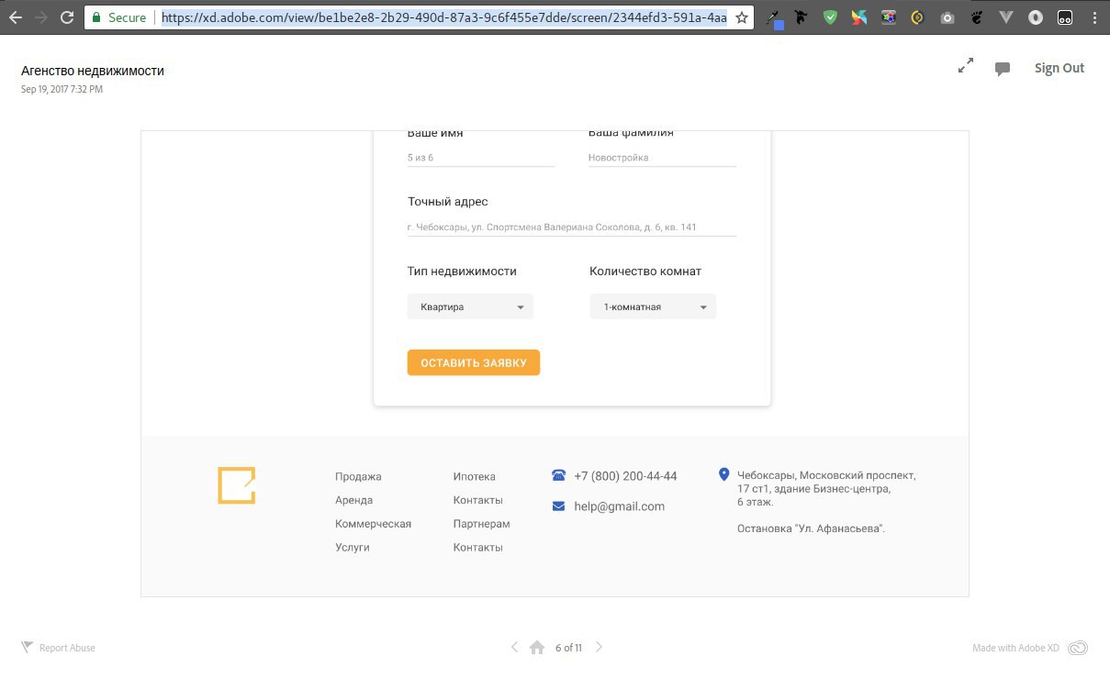Click the Количество комнат label

pos(645,272)
